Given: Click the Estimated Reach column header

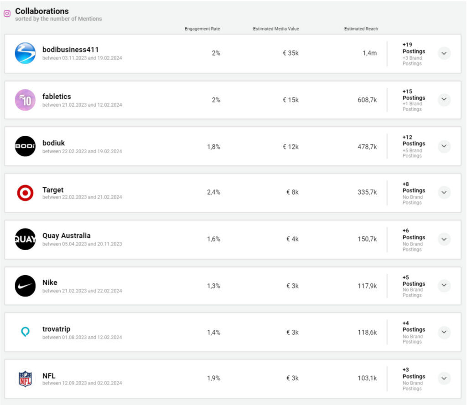Looking at the screenshot, I should point(361,29).
